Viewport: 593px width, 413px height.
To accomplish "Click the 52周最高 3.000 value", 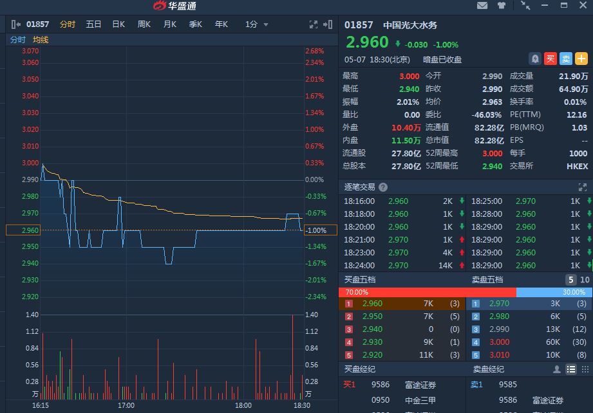I will pyautogui.click(x=493, y=153).
